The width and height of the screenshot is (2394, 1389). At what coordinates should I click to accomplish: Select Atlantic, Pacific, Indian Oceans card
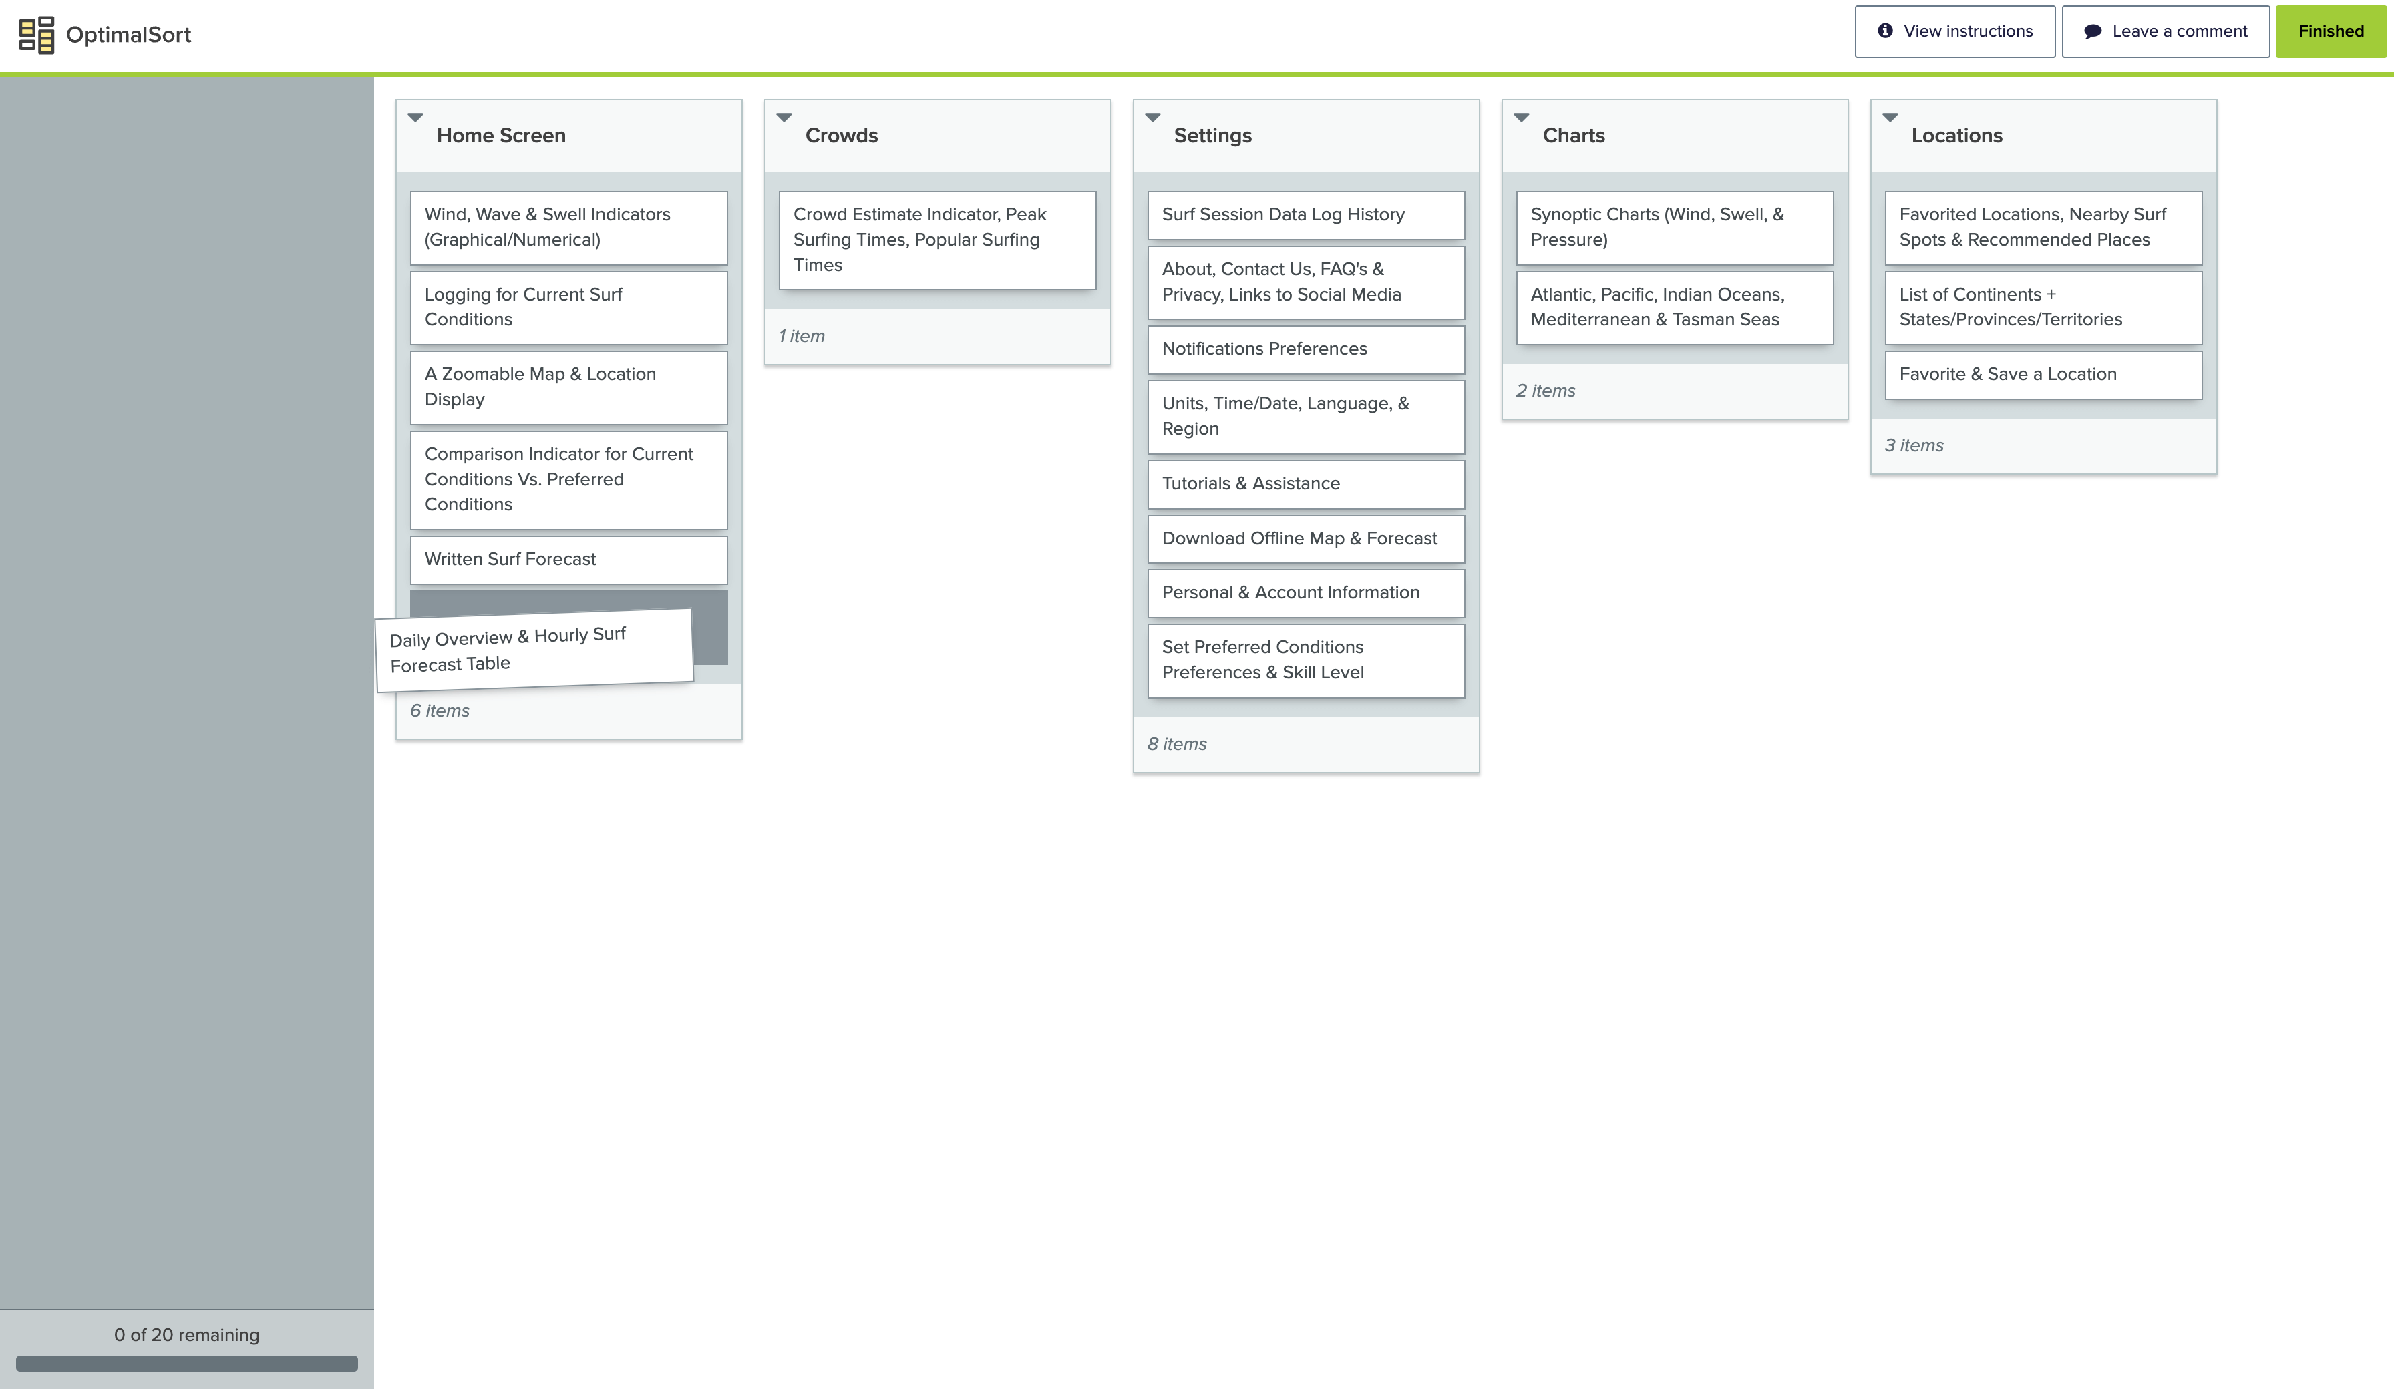[1674, 308]
